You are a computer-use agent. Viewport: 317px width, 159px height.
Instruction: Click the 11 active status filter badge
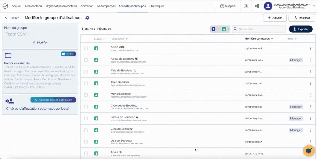[x=225, y=29]
